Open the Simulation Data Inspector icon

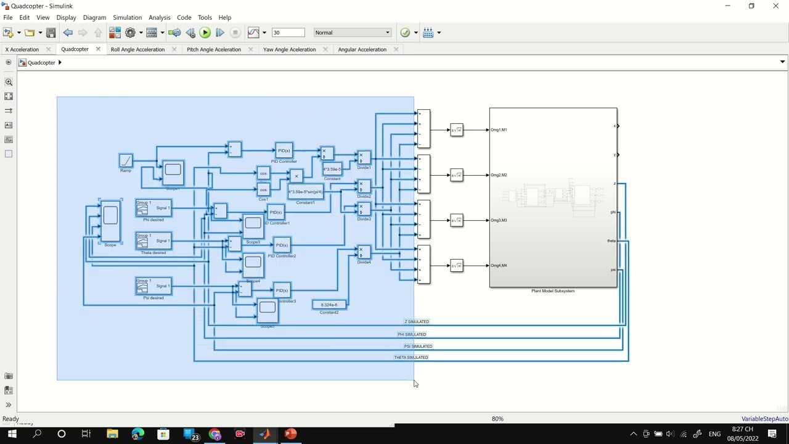[x=253, y=33]
